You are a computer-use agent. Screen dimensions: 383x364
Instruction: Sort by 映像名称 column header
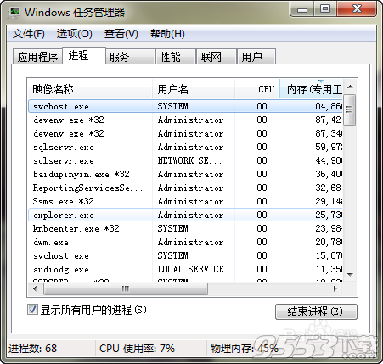(90, 89)
